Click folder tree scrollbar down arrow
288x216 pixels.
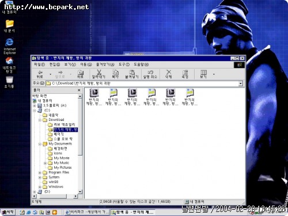click(80, 192)
